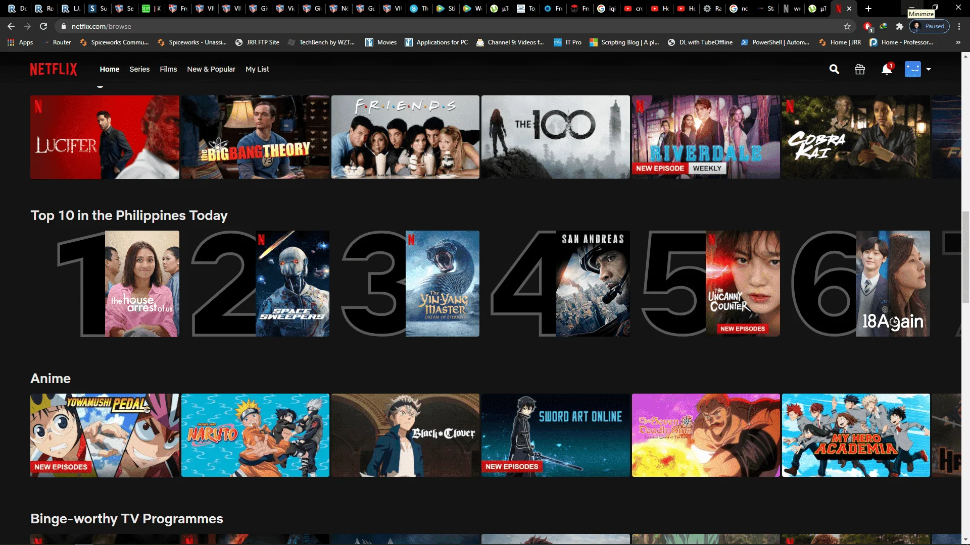This screenshot has height=545, width=970.
Task: Click the Paused profile button in Chrome
Action: coord(930,26)
